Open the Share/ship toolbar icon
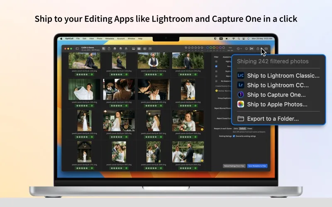This screenshot has height=207, width=332. (258, 48)
